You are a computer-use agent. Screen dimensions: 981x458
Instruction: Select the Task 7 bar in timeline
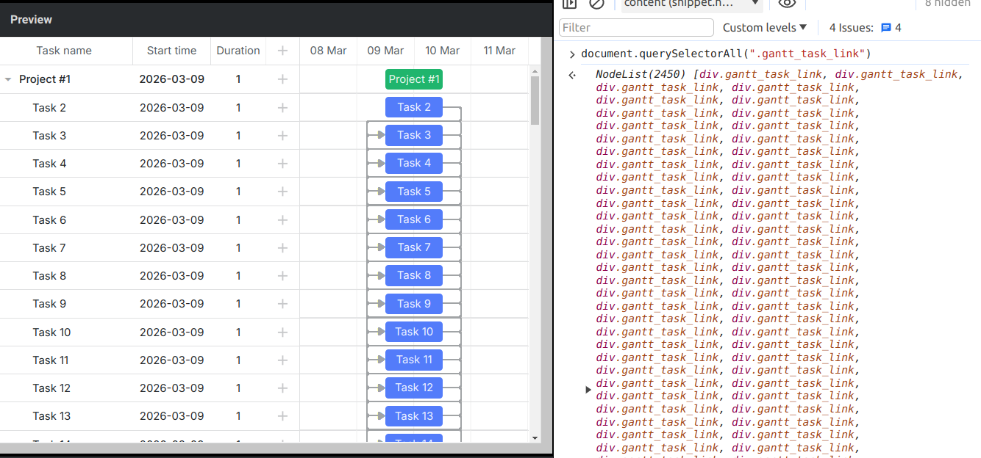click(x=414, y=247)
